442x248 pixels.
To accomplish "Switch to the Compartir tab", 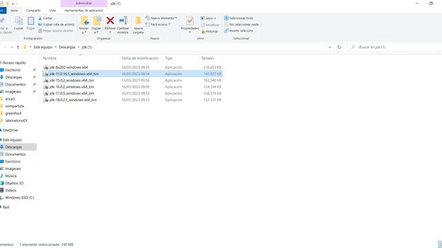I will pyautogui.click(x=33, y=10).
